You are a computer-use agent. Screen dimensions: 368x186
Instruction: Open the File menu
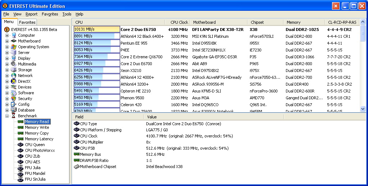coord(6,14)
